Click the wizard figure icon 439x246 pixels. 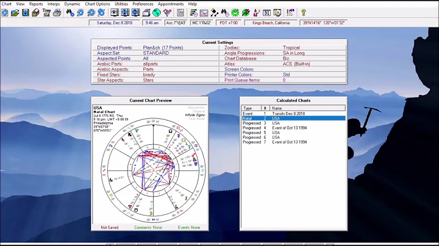pos(256,13)
